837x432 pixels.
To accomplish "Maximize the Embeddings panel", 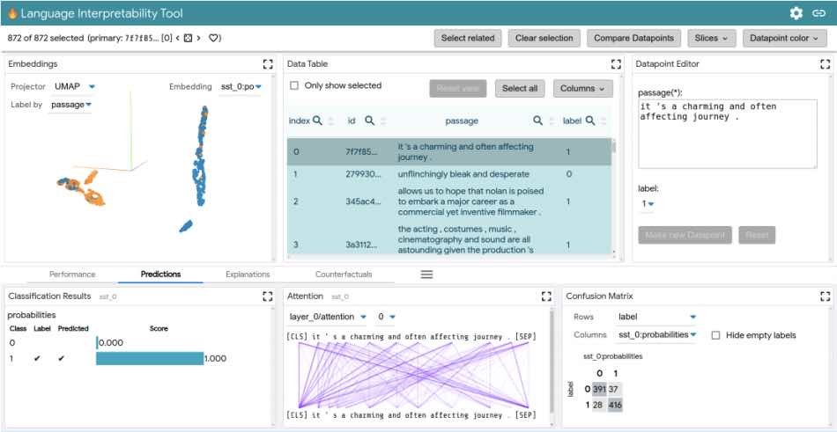I will [x=267, y=64].
